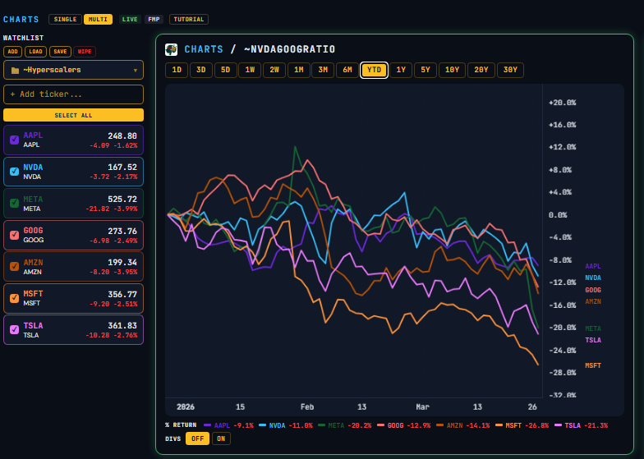Click the folder icon in Hyperscalers dropdown
Image resolution: width=644 pixels, height=459 pixels.
click(x=15, y=71)
